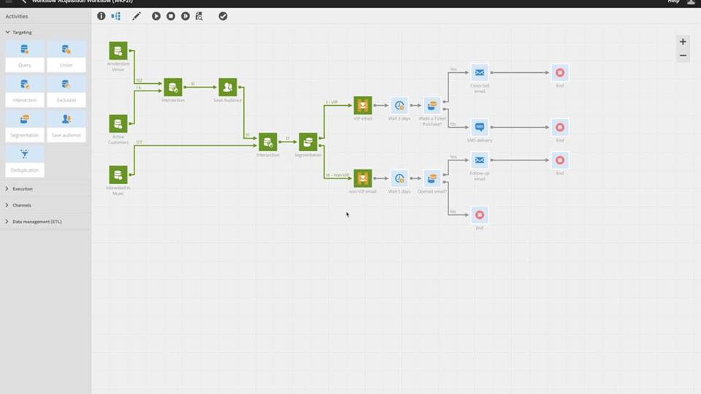Select the VIP email delivery node
Image resolution: width=701 pixels, height=394 pixels.
[x=363, y=105]
